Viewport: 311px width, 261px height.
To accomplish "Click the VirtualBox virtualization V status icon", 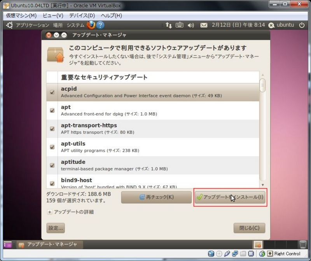I will tap(251, 254).
